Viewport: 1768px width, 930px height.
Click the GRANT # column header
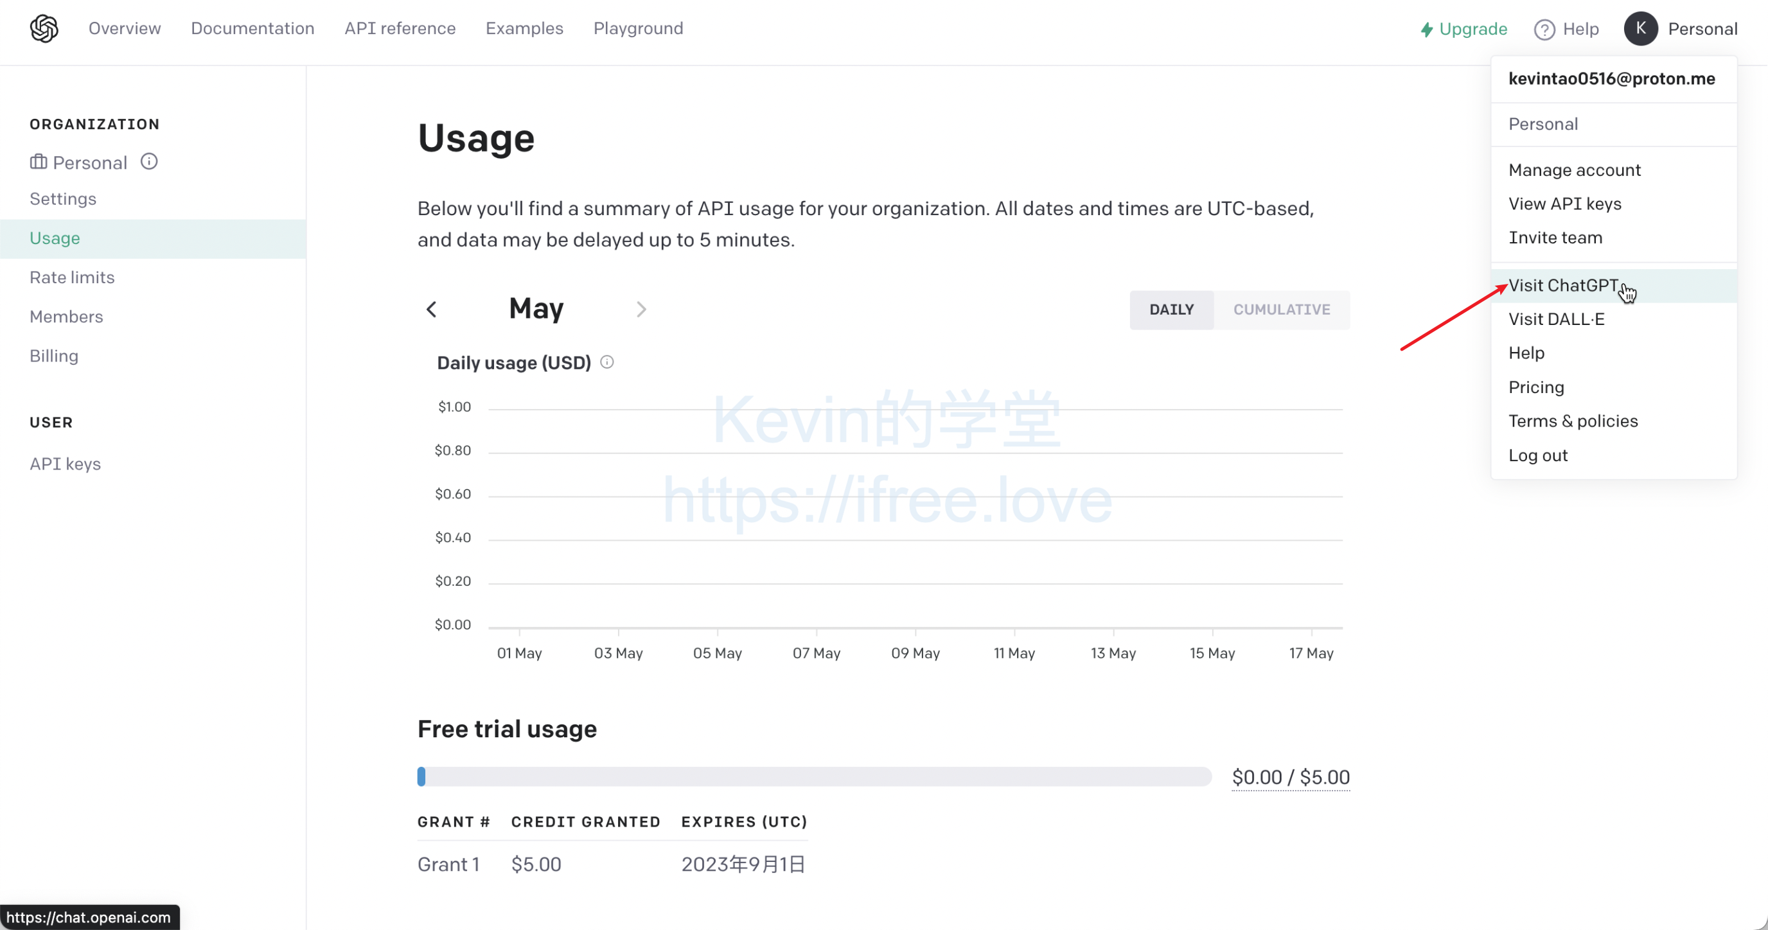[x=454, y=821]
